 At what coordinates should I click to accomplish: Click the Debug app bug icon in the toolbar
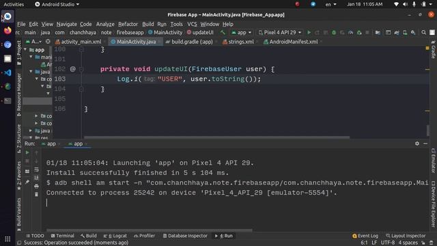point(334,33)
